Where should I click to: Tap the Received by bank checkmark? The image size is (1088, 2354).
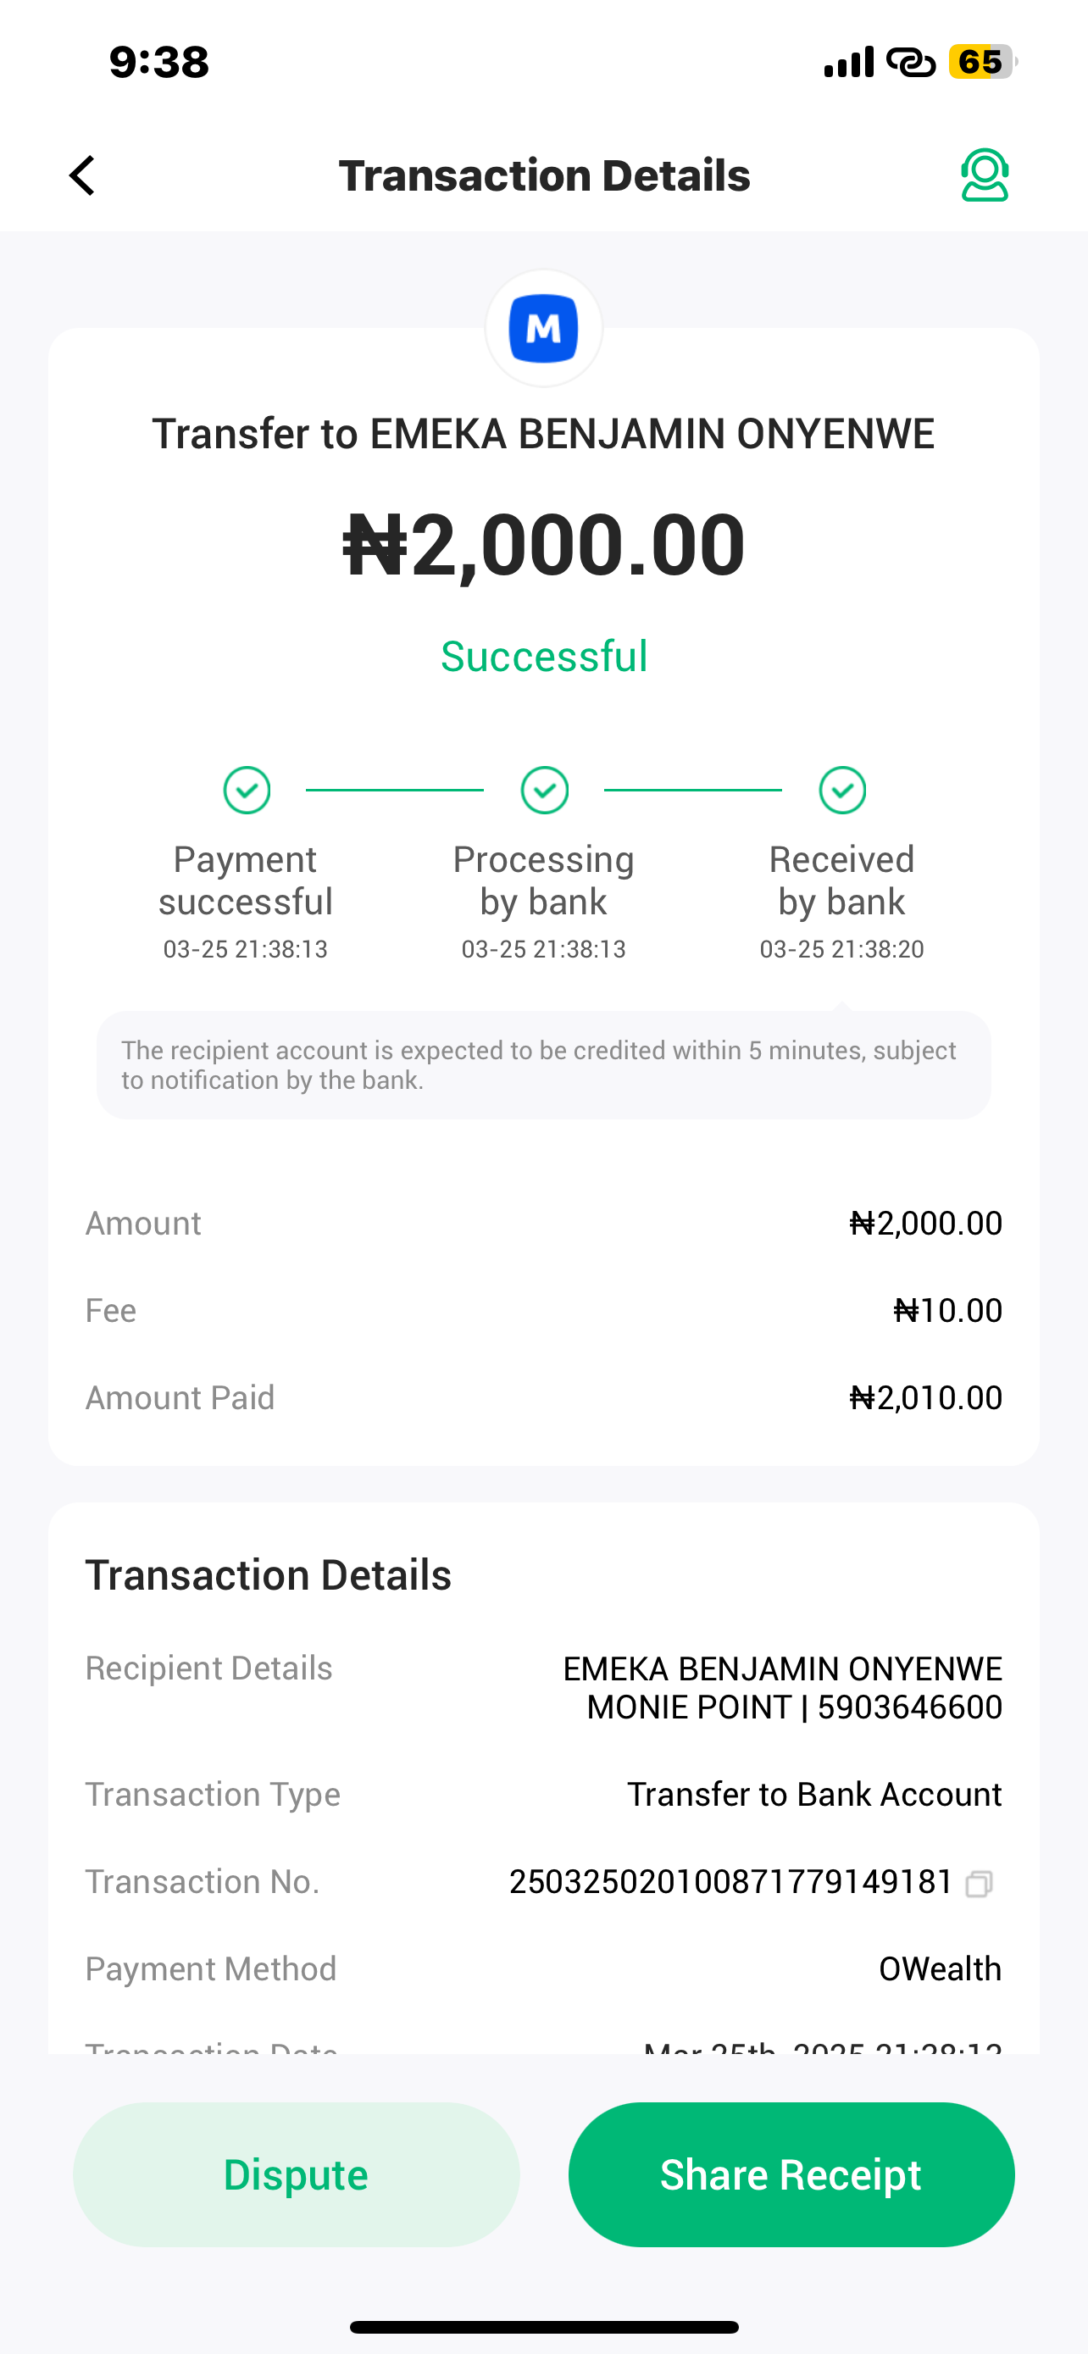pyautogui.click(x=842, y=790)
